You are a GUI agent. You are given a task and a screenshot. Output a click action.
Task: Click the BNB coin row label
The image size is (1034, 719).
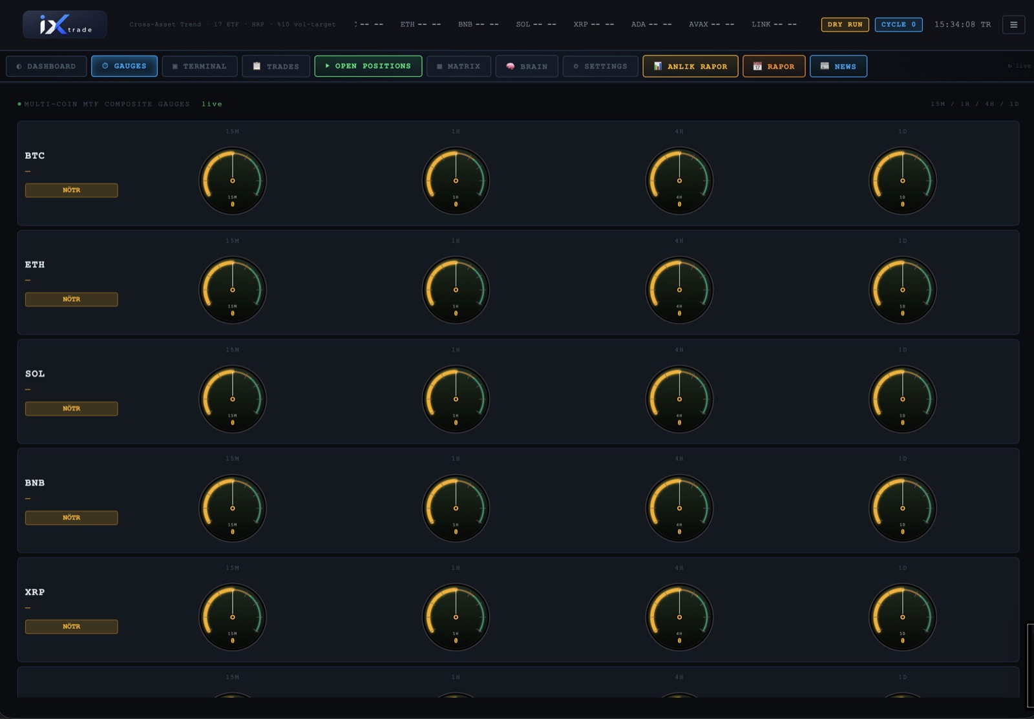pos(35,483)
